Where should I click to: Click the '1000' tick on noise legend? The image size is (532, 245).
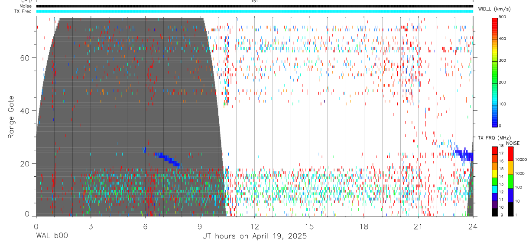[520, 173]
